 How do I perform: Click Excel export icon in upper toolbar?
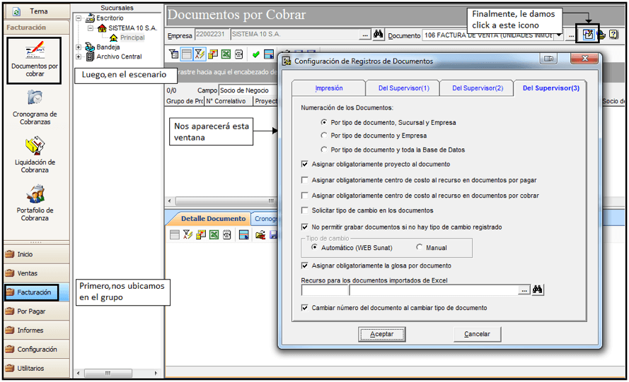pyautogui.click(x=226, y=54)
